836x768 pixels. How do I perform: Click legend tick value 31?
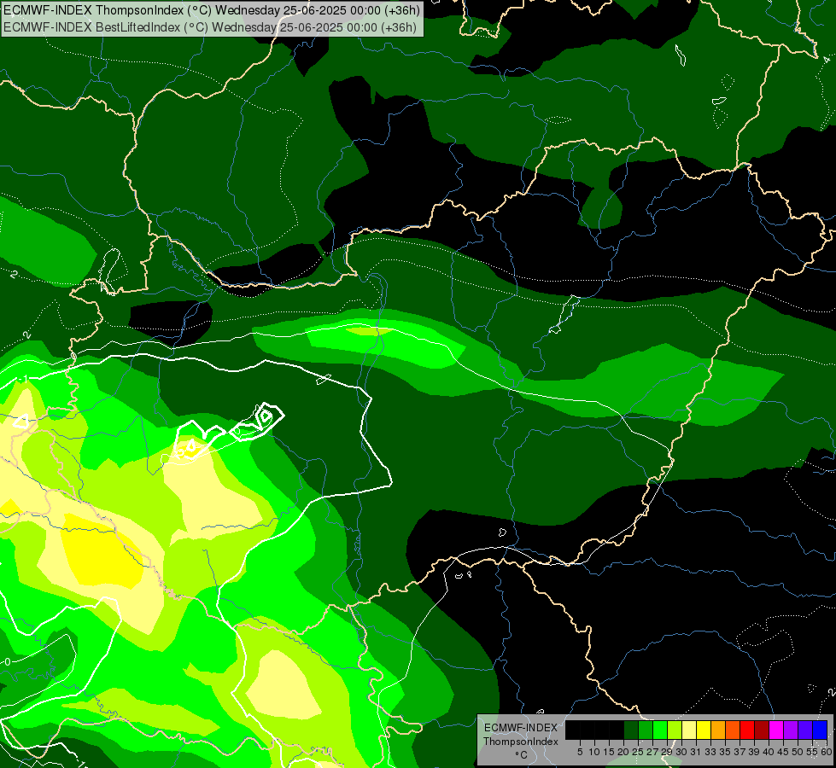[x=696, y=752]
